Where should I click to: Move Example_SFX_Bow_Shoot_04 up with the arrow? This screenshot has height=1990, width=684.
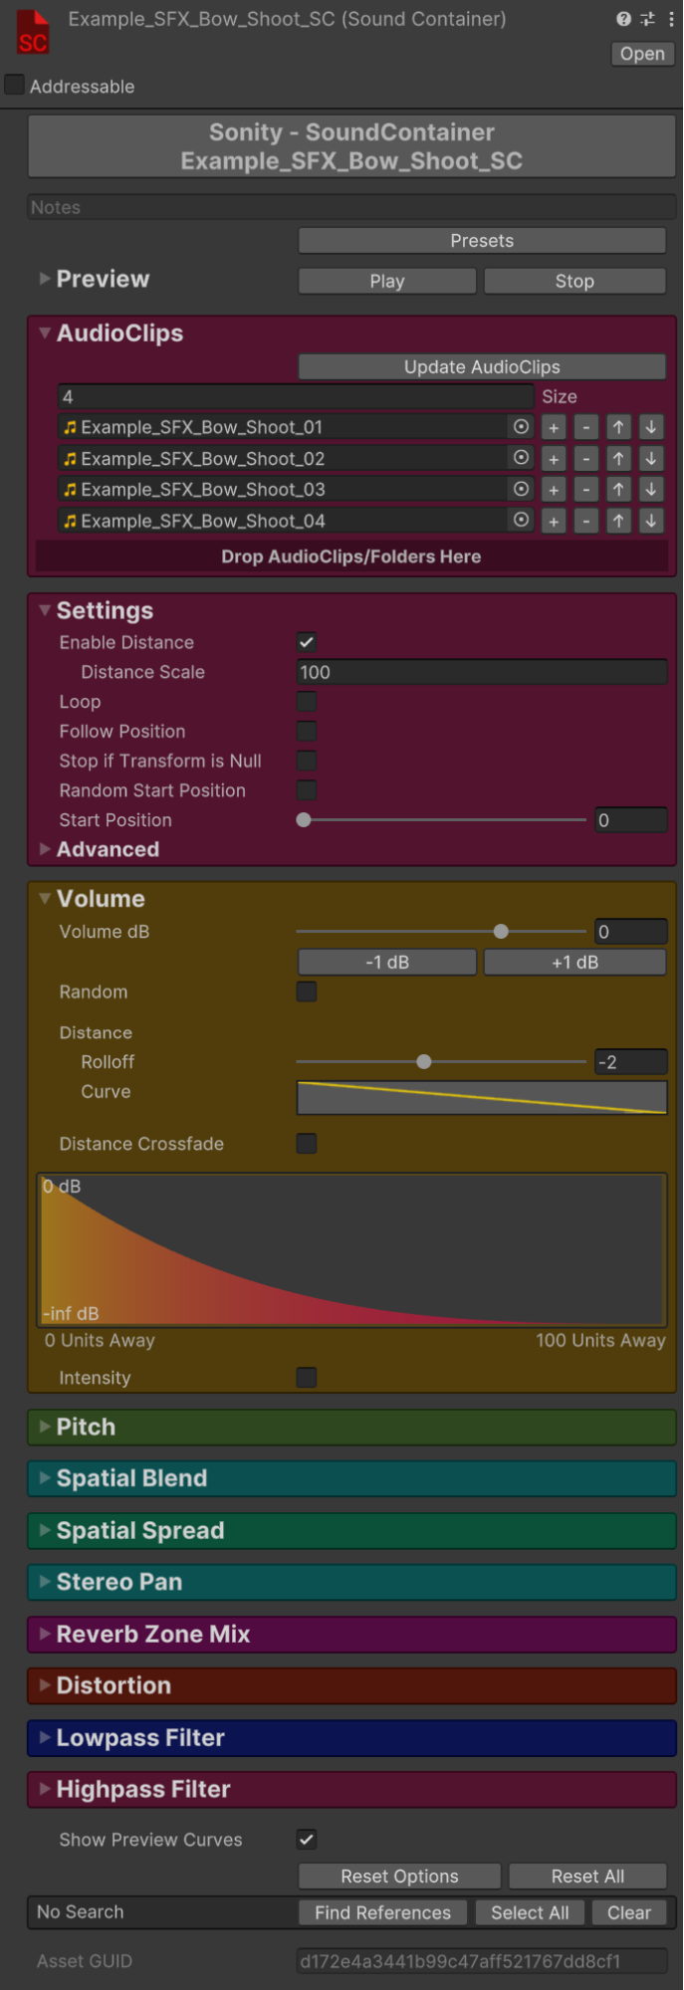tap(618, 521)
